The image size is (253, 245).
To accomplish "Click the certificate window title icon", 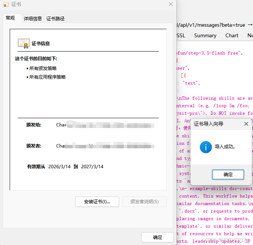I will 6,5.
